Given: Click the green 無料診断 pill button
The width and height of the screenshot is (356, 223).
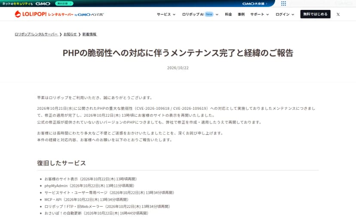Looking at the screenshot, I should 64,3.
